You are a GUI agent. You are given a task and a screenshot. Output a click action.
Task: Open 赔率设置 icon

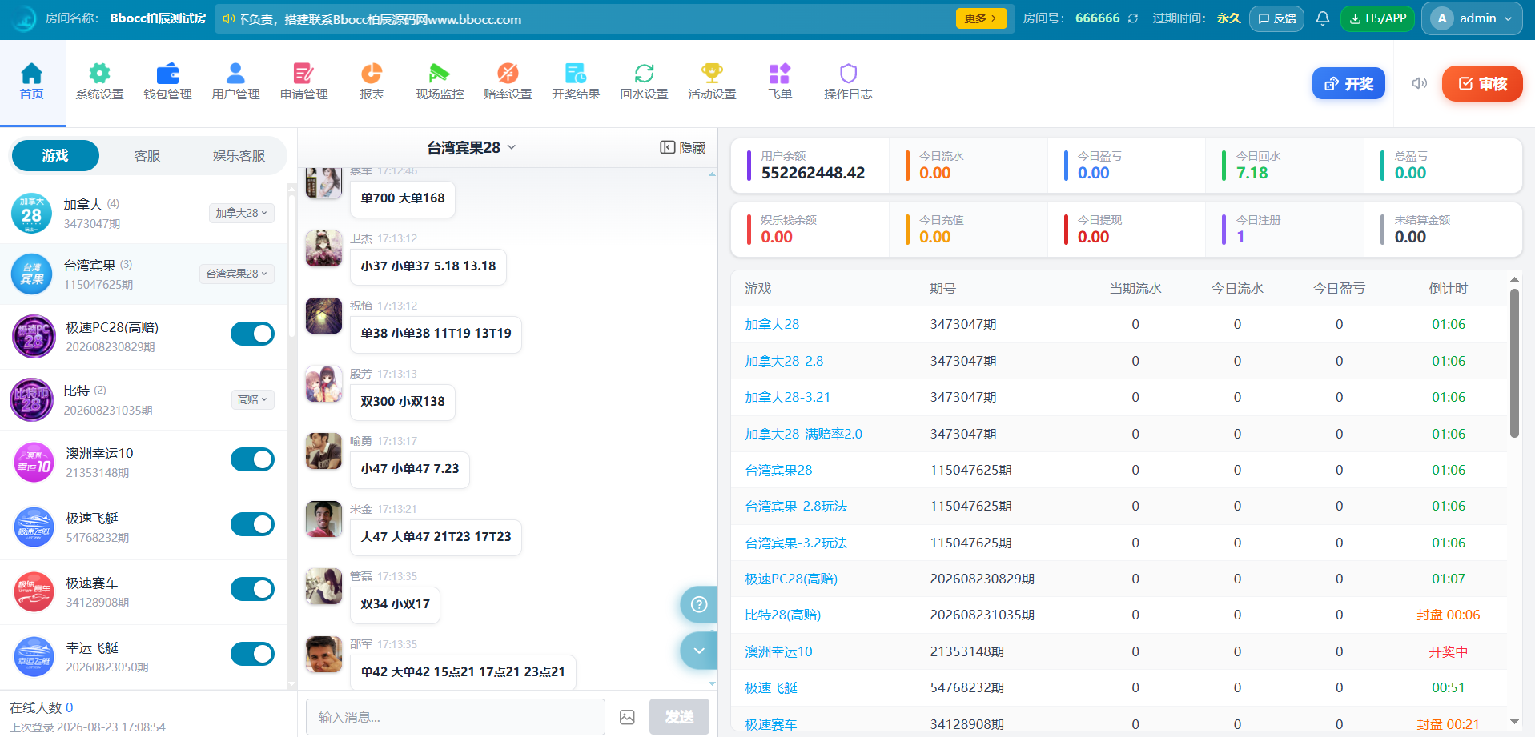pyautogui.click(x=508, y=74)
